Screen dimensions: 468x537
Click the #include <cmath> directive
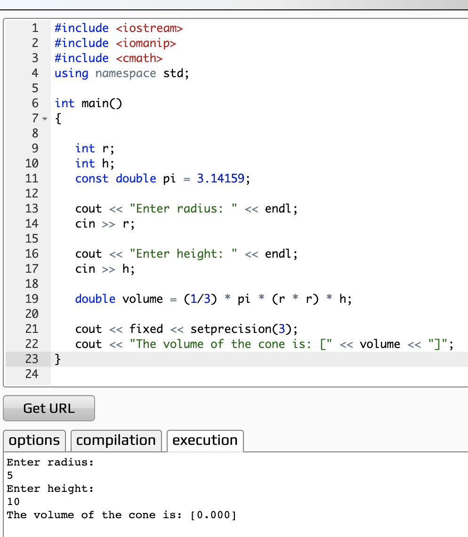107,58
